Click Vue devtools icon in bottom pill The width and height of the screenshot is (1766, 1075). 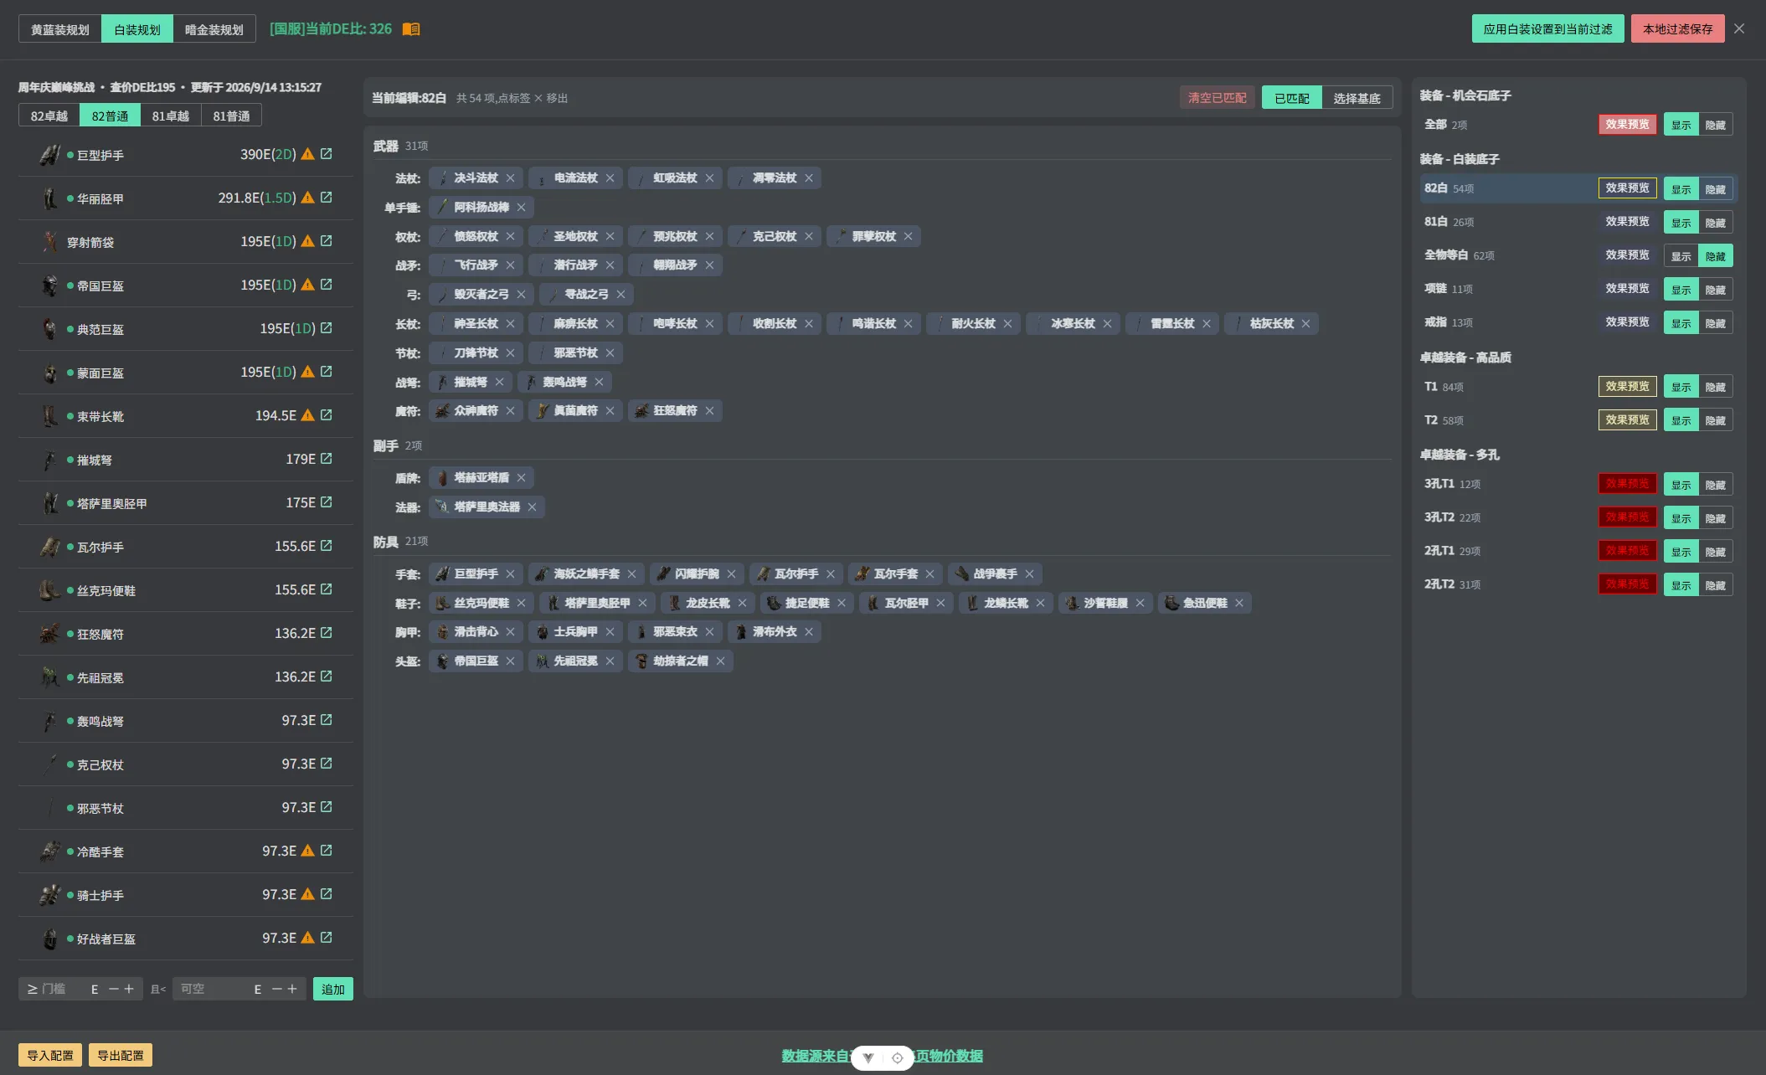[x=868, y=1058]
